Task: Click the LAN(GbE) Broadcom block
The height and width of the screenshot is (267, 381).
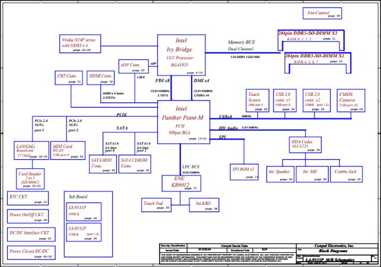Action: tap(31, 150)
